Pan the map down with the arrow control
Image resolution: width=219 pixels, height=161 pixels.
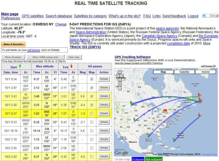[120, 80]
